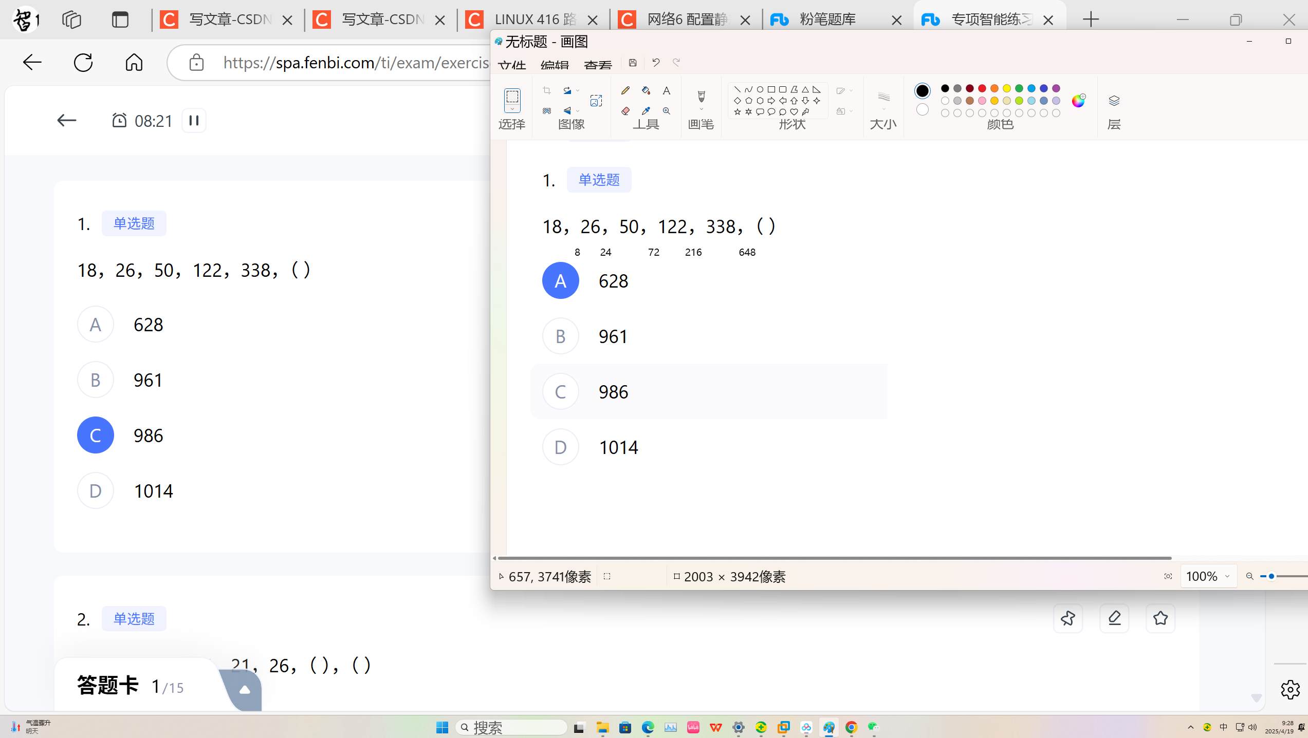This screenshot has width=1308, height=738.
Task: Pause the exam timer
Action: (194, 121)
